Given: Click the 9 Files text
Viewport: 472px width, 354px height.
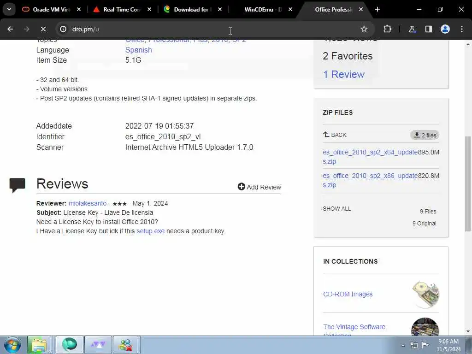Looking at the screenshot, I should coord(428,211).
